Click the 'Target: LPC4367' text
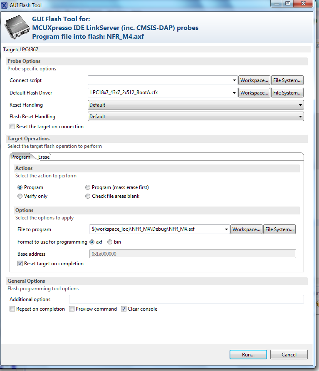 [x=20, y=50]
